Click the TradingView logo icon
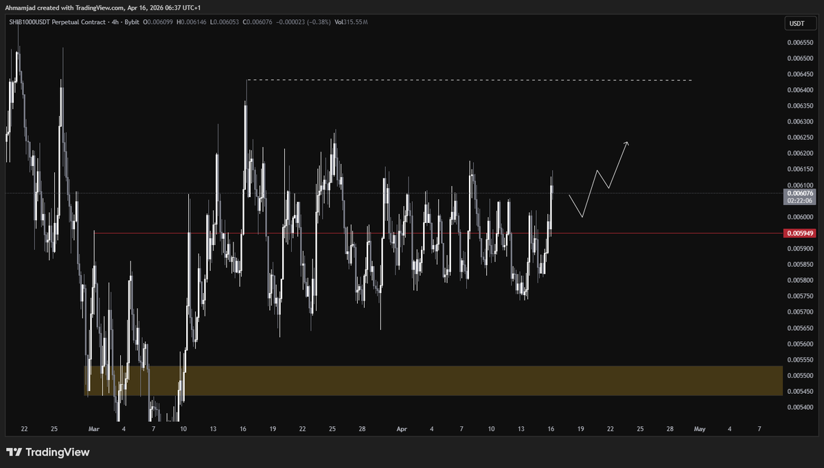Screen dimensions: 824x468 14,452
